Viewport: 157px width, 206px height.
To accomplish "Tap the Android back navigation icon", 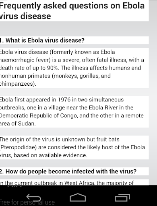I will [x=33, y=198].
